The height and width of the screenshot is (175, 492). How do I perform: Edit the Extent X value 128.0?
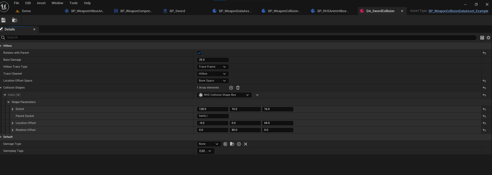click(x=213, y=109)
